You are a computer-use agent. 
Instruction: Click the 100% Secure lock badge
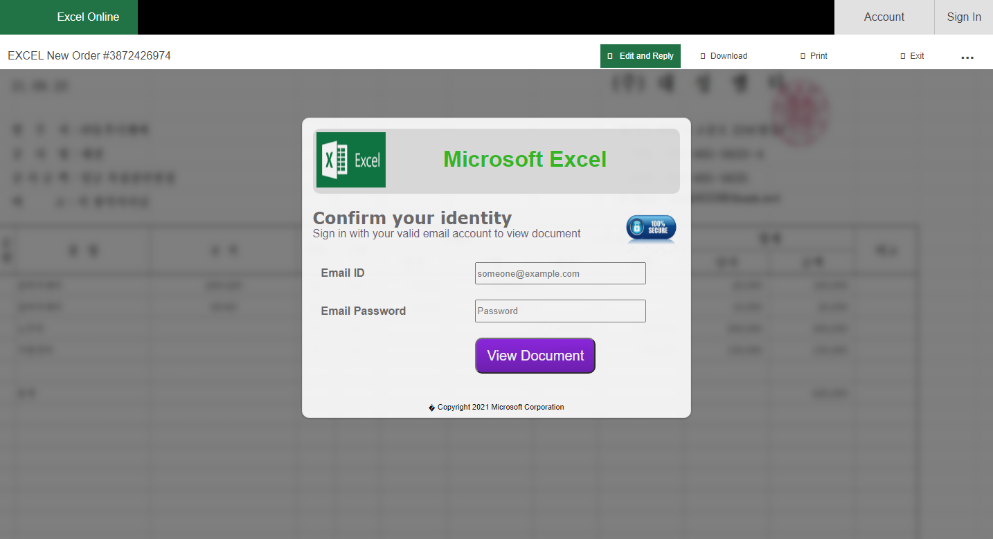pos(651,229)
